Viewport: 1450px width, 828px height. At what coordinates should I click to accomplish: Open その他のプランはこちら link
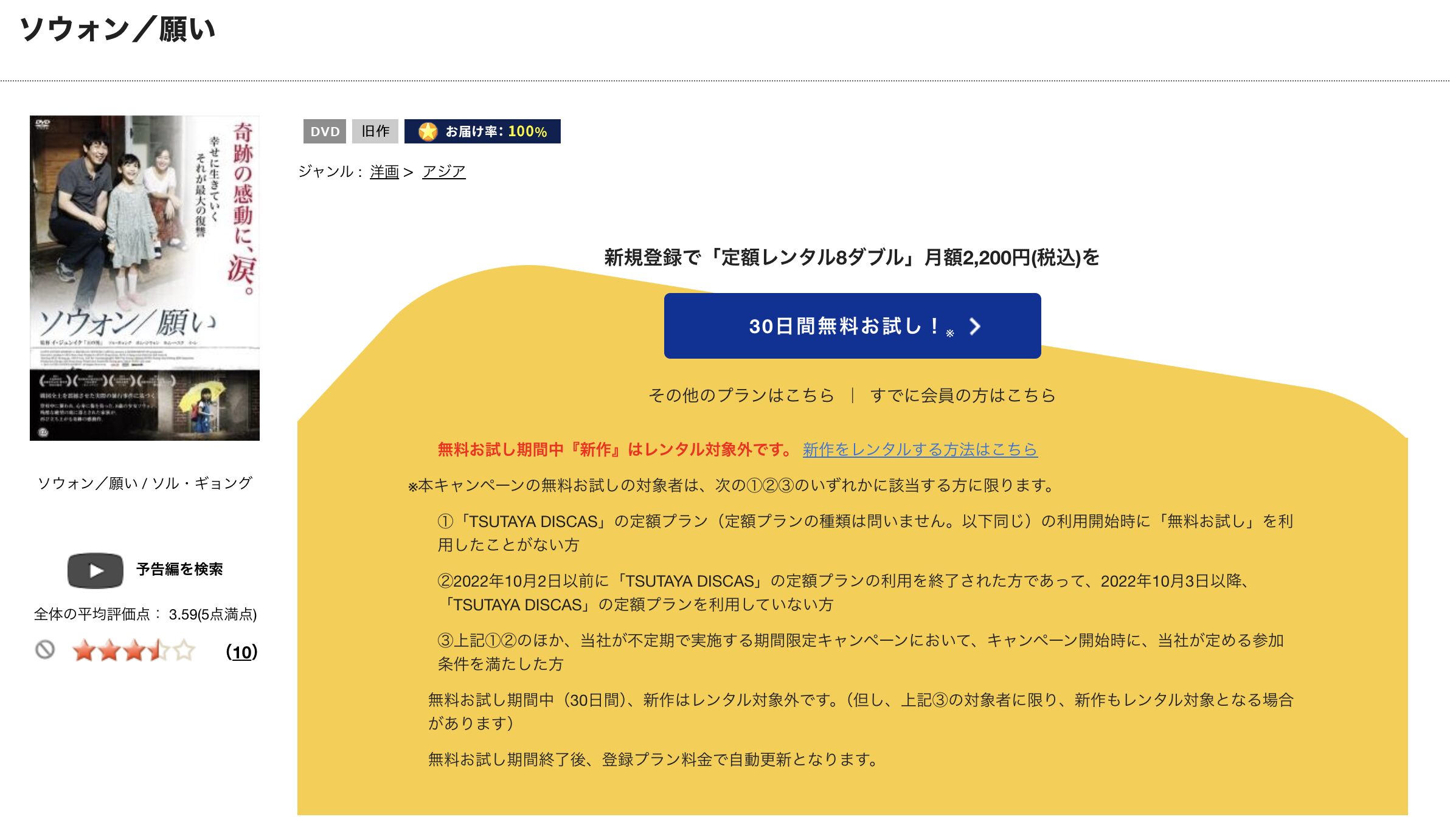(x=741, y=396)
